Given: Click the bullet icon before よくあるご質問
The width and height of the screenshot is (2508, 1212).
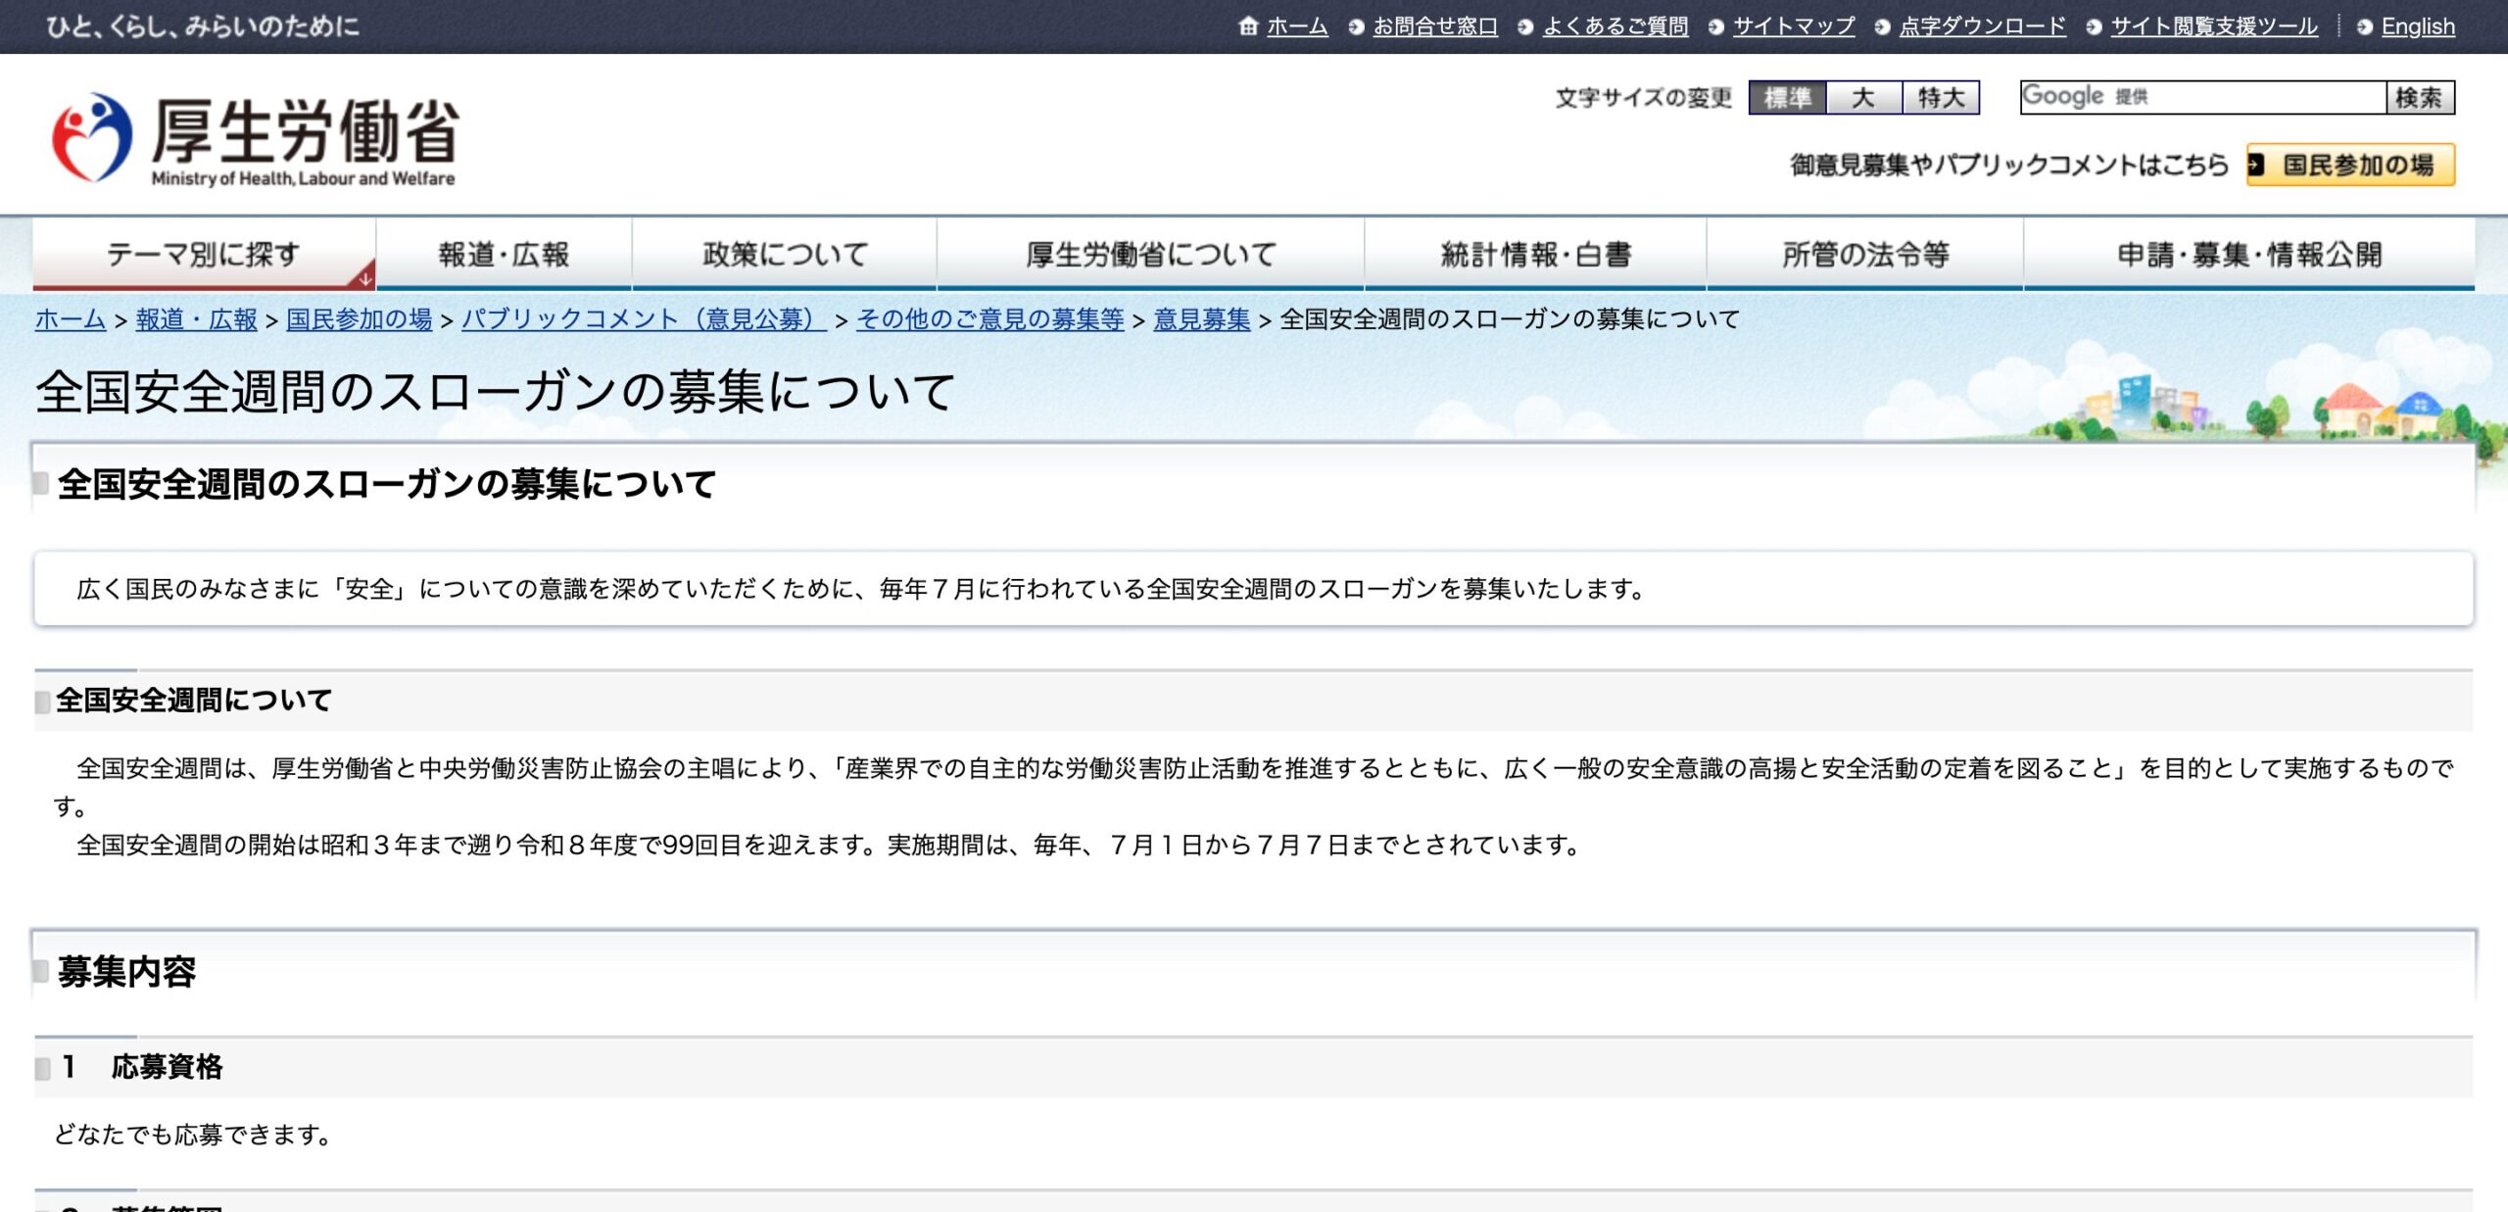Looking at the screenshot, I should pos(1525,27).
